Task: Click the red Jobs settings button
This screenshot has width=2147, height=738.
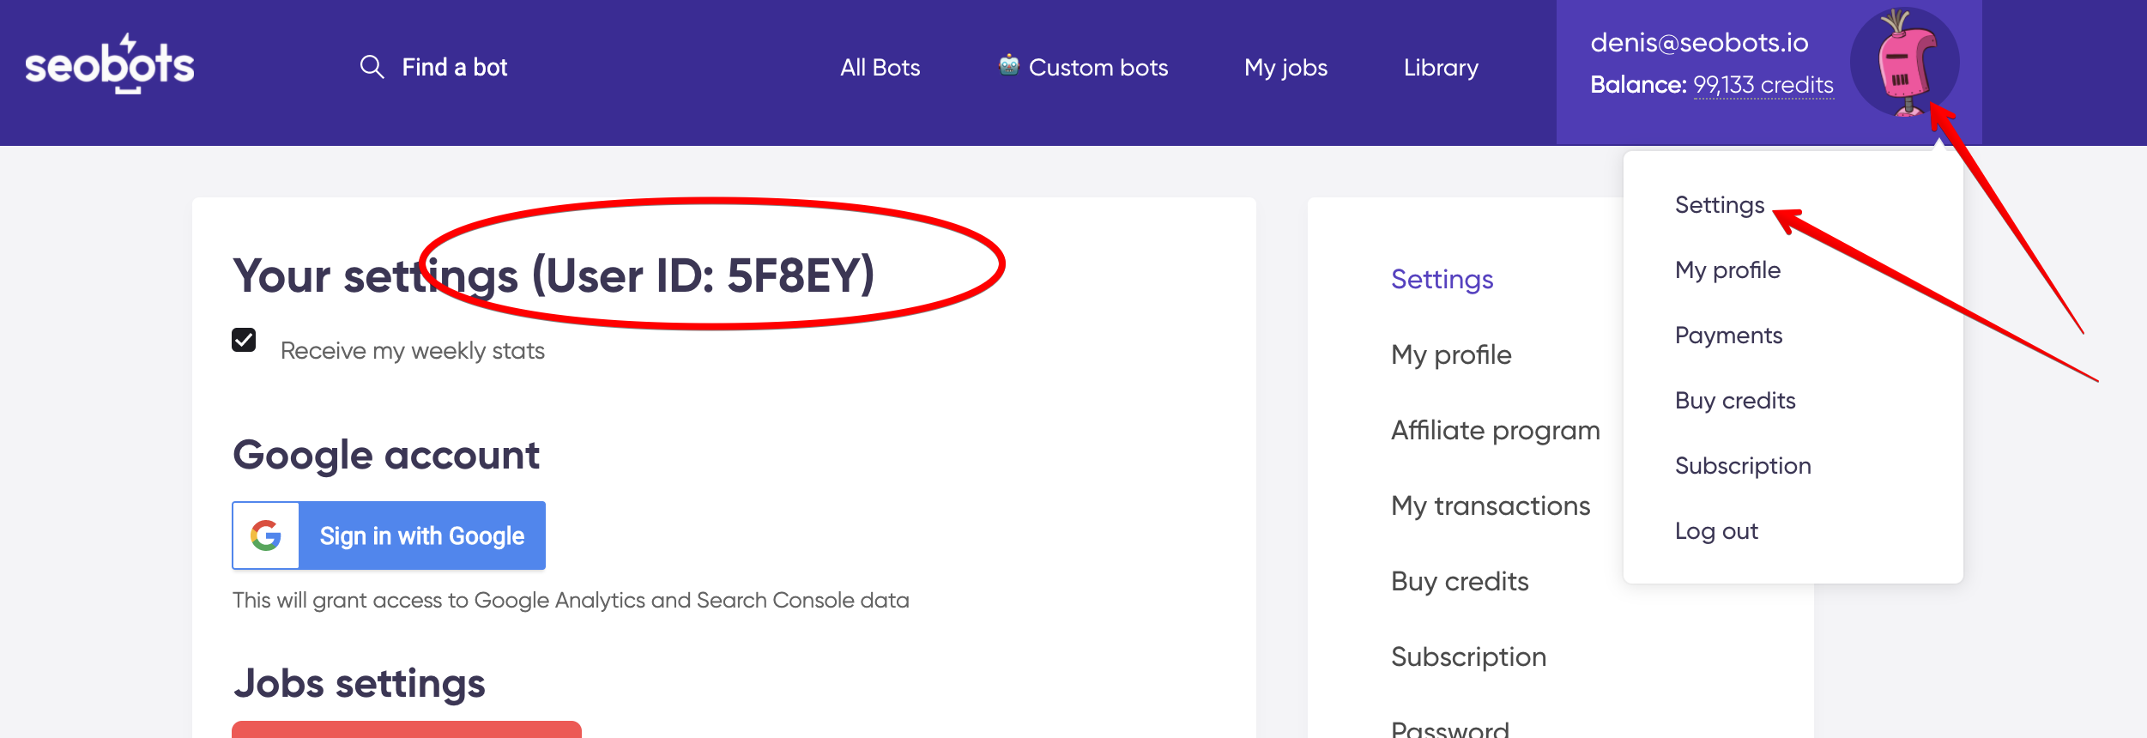Action: pos(407,729)
